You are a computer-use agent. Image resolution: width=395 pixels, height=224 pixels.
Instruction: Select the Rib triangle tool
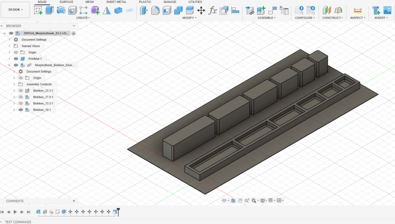pyautogui.click(x=107, y=10)
